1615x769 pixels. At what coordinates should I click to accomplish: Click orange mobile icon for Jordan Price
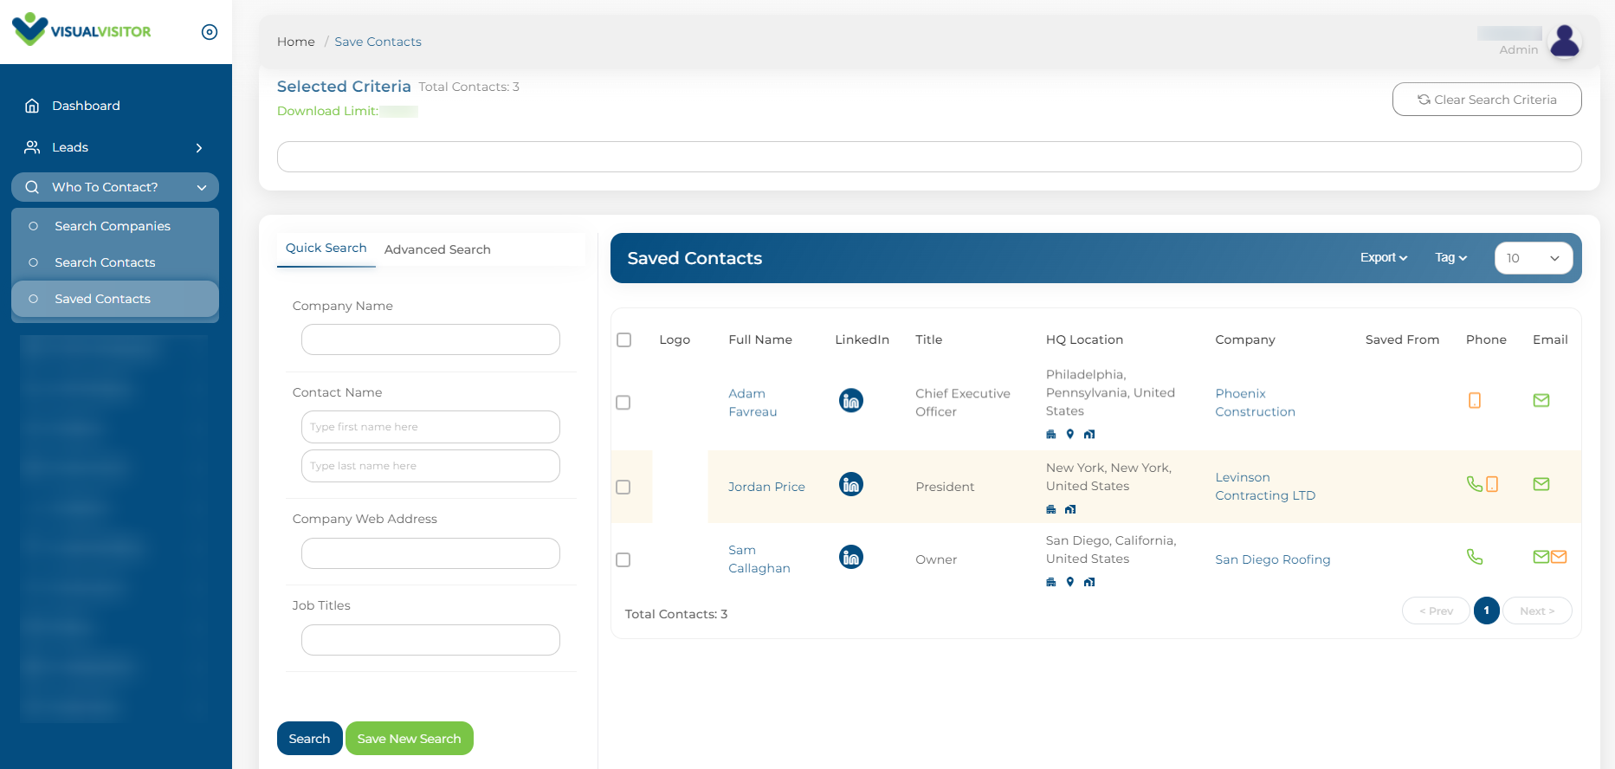(1492, 484)
